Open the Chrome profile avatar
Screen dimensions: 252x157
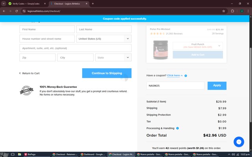click(x=241, y=11)
